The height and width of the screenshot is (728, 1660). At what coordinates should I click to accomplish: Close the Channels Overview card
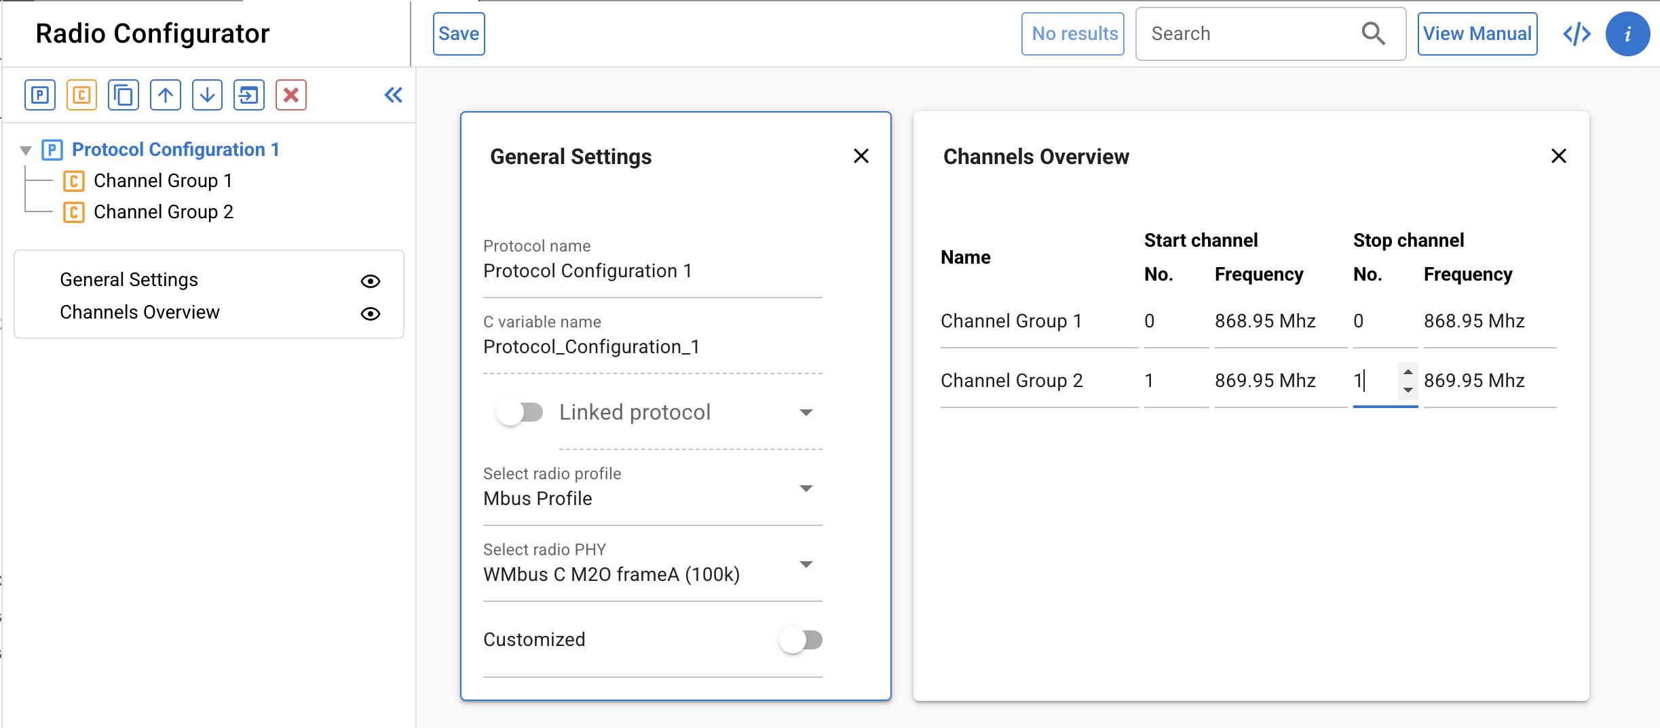point(1559,157)
